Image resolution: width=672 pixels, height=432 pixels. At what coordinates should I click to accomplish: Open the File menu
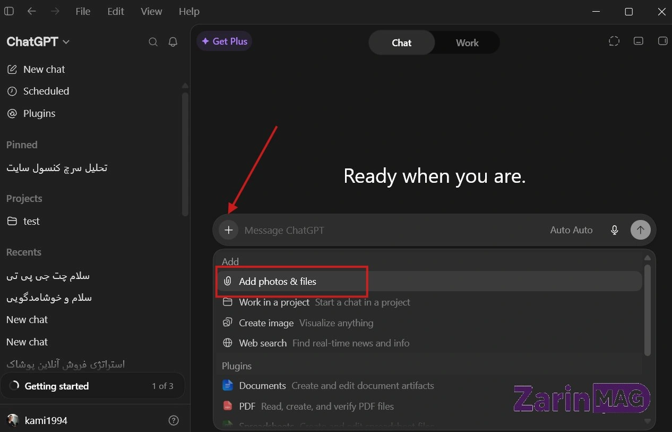(83, 11)
